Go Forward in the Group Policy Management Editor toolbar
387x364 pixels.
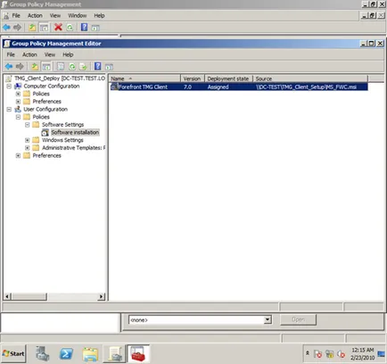20,66
